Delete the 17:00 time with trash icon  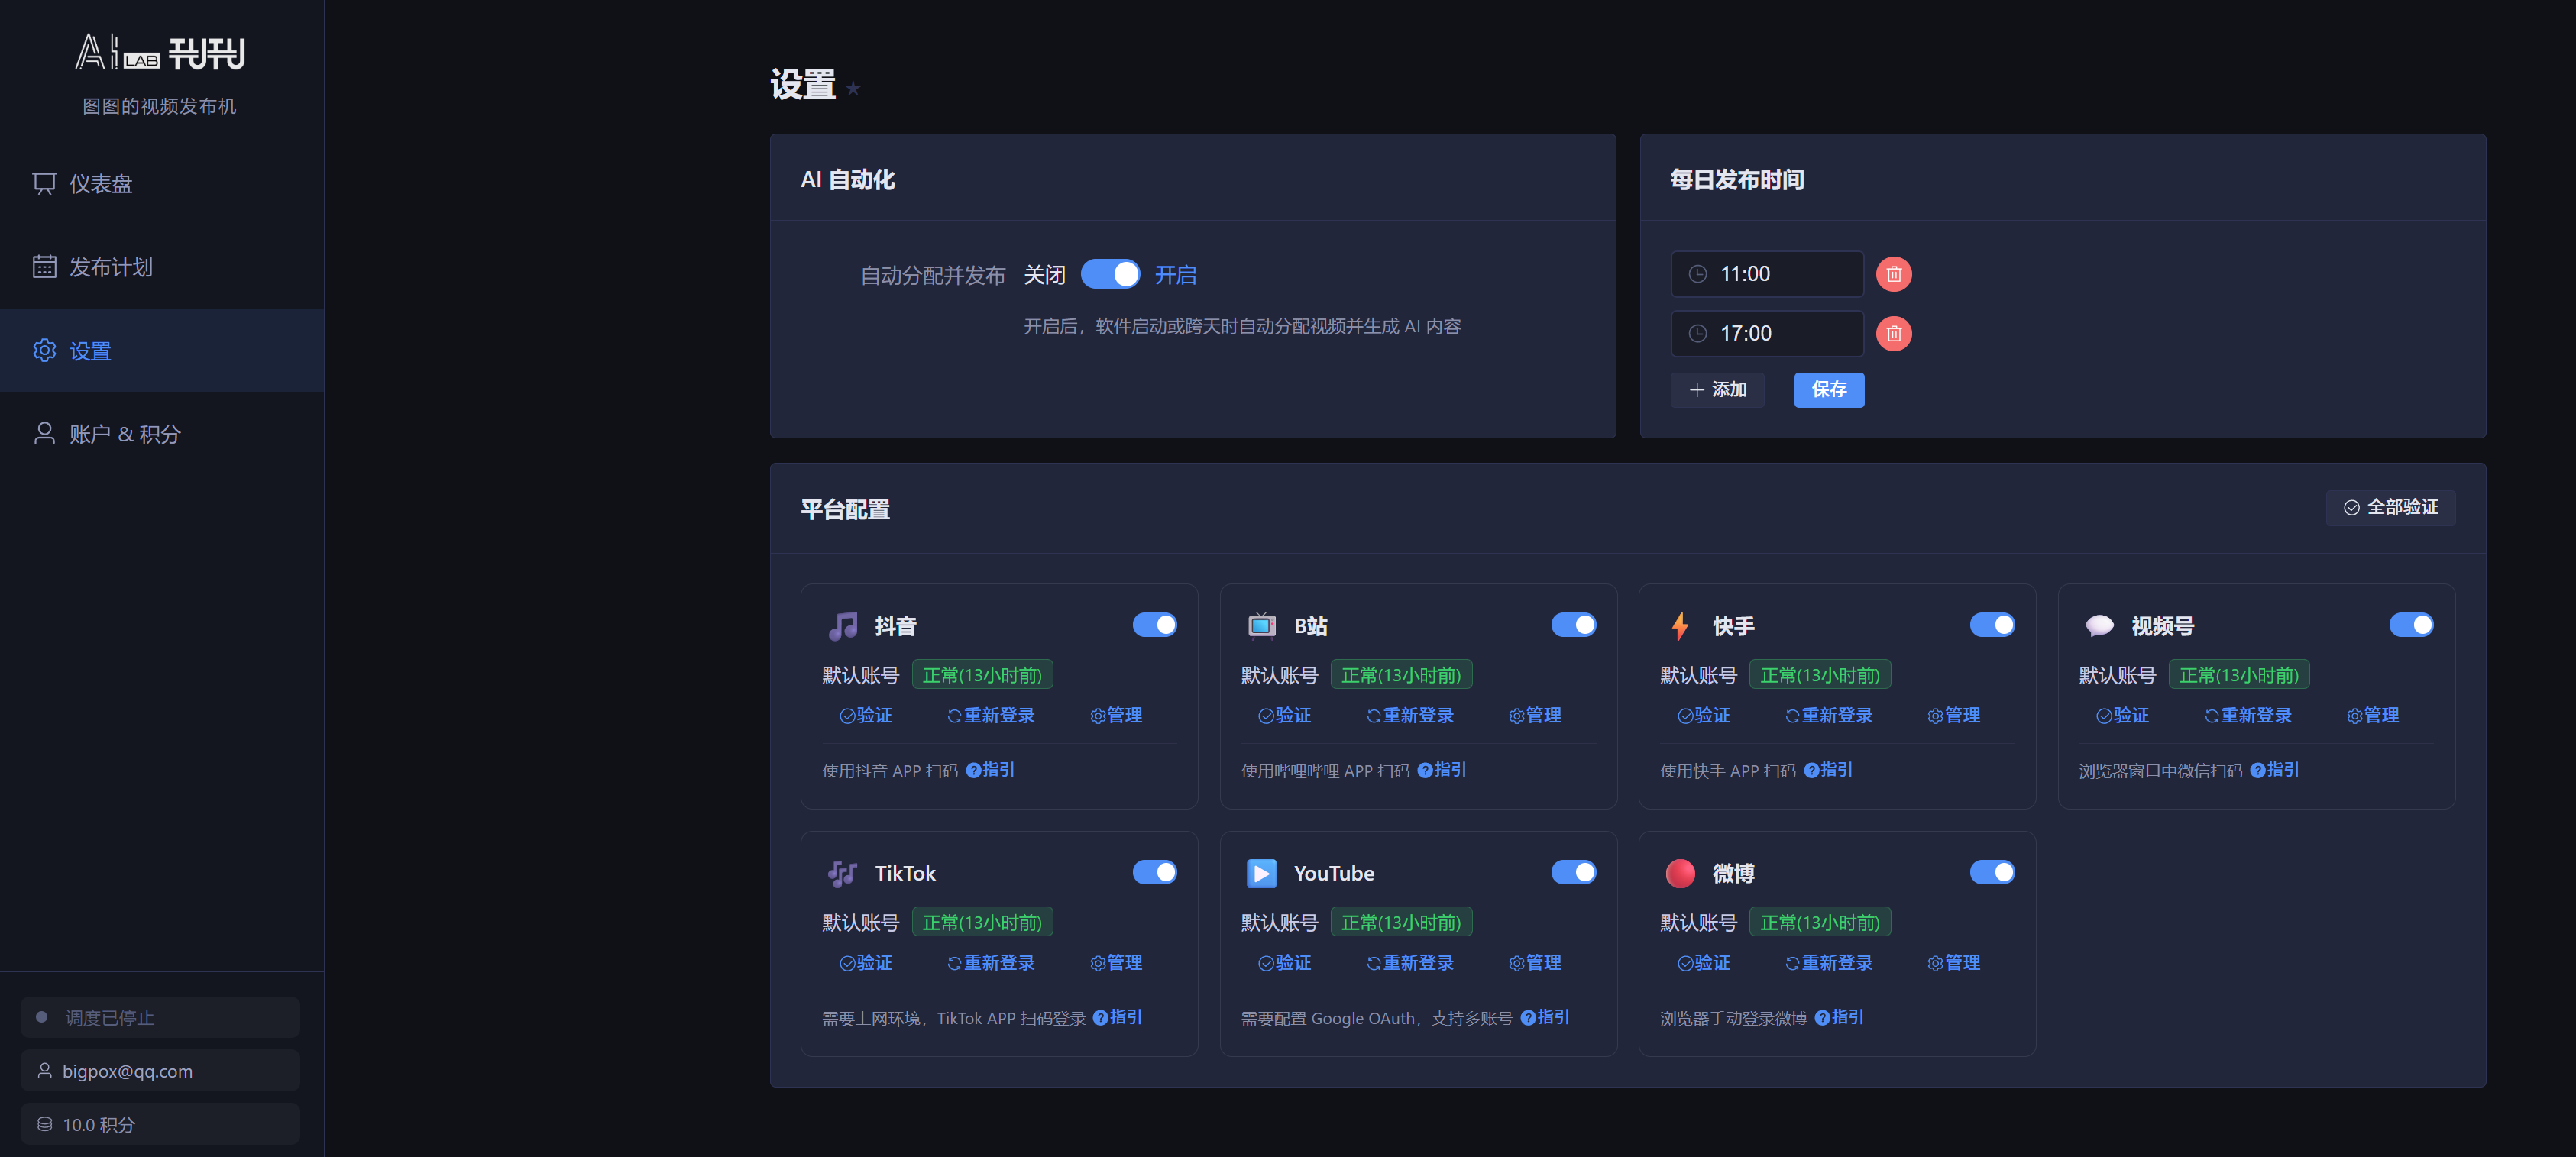[1893, 333]
